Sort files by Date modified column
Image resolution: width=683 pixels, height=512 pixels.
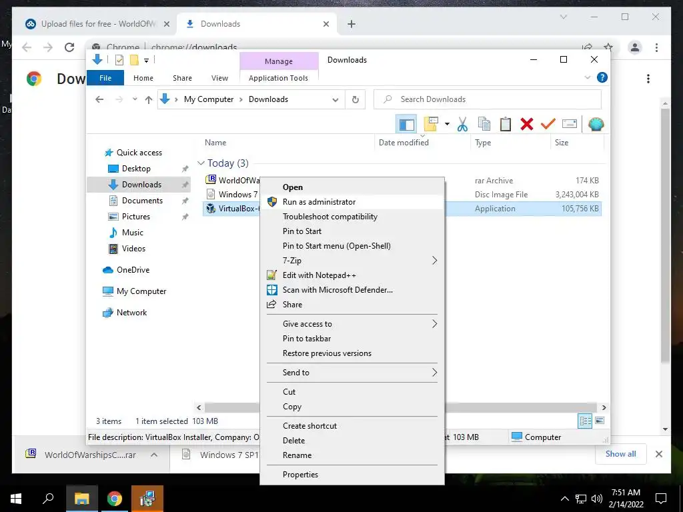(x=422, y=143)
